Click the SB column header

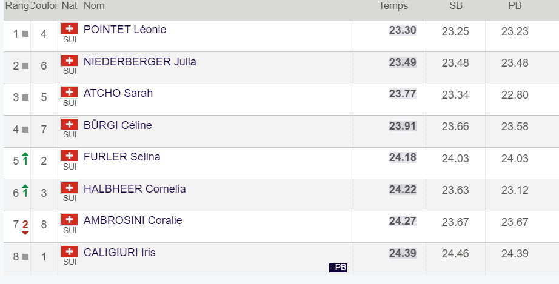pos(455,6)
